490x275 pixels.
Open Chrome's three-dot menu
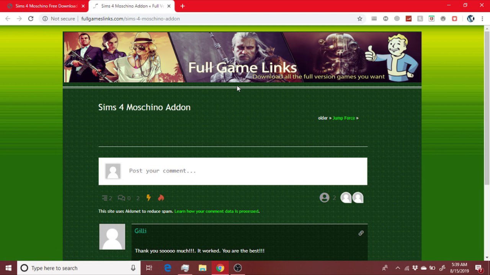click(482, 18)
